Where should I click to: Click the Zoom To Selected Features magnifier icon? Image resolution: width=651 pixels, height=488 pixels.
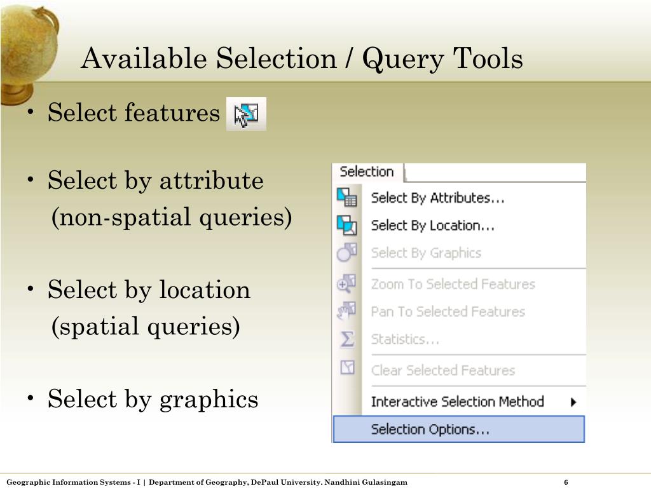346,284
